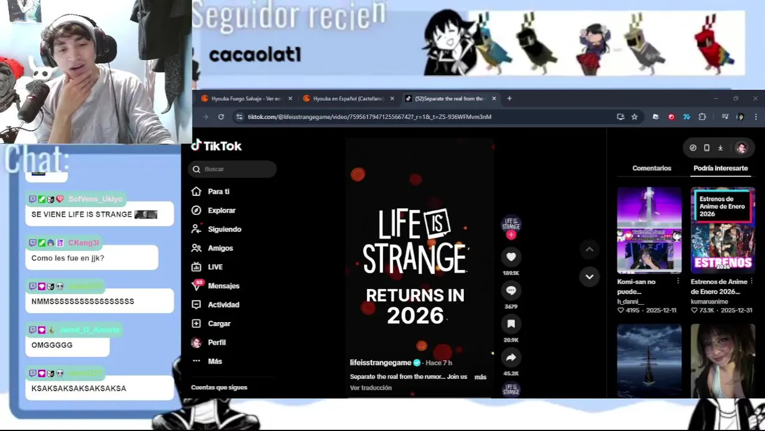
Task: Go to next video with down chevron
Action: 589,277
